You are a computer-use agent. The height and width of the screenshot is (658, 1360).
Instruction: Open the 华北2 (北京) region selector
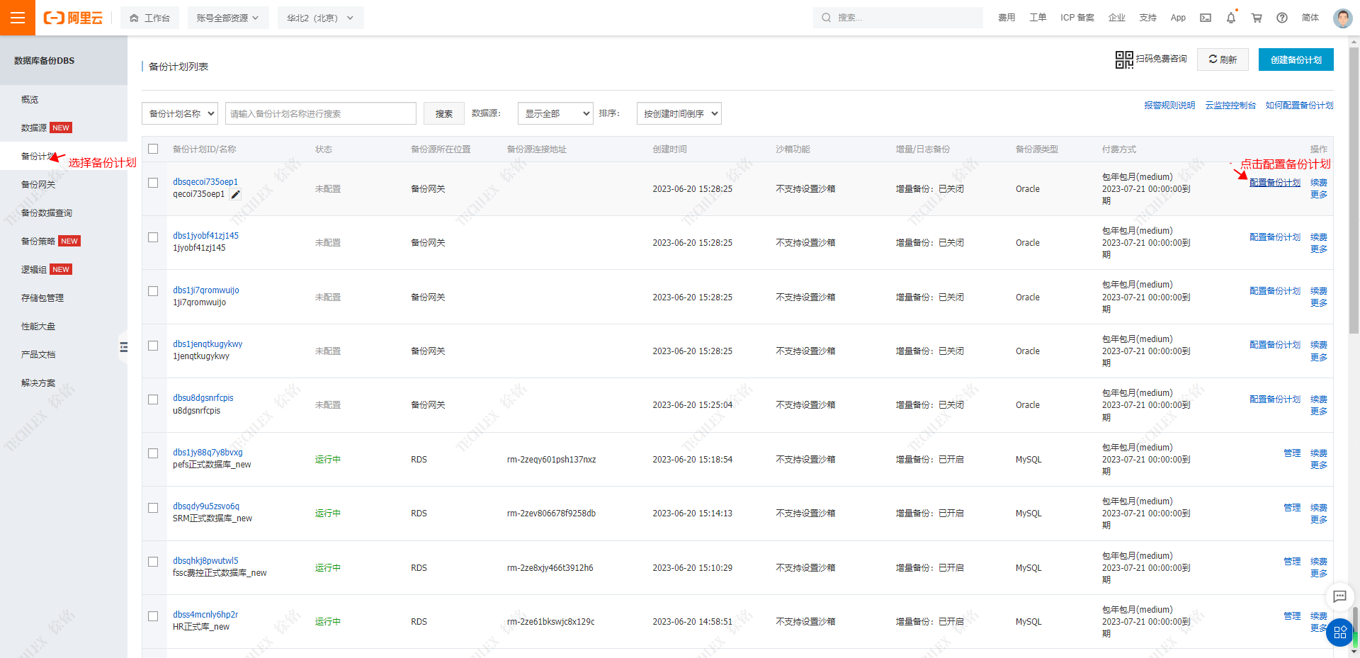click(x=320, y=18)
